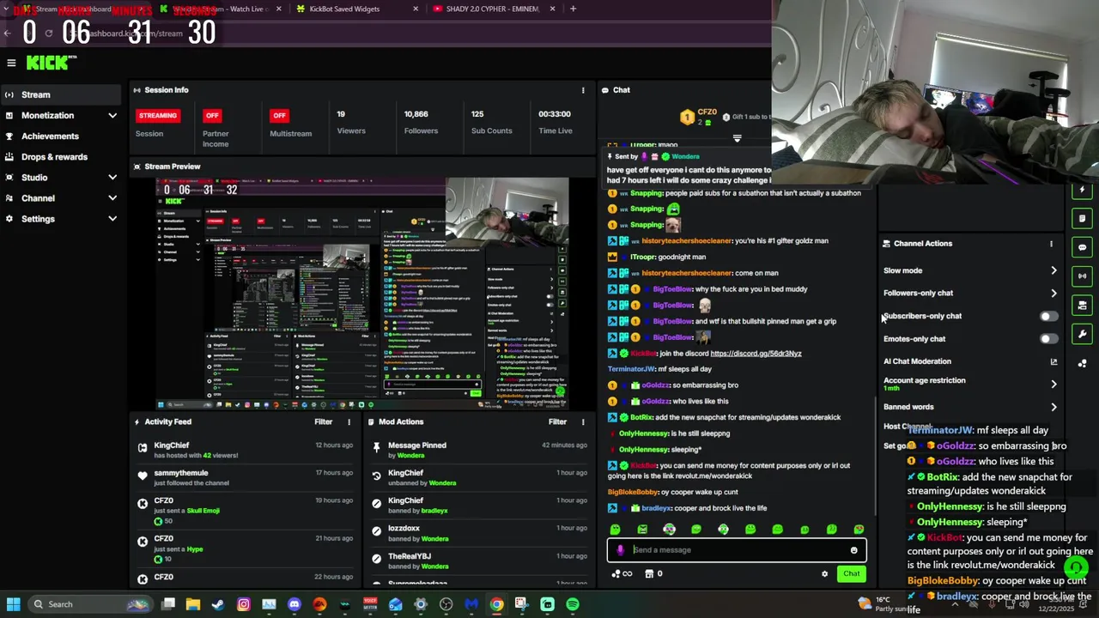This screenshot has height=618, width=1099.
Task: Click the purple microphone icon in chat input
Action: 621,550
